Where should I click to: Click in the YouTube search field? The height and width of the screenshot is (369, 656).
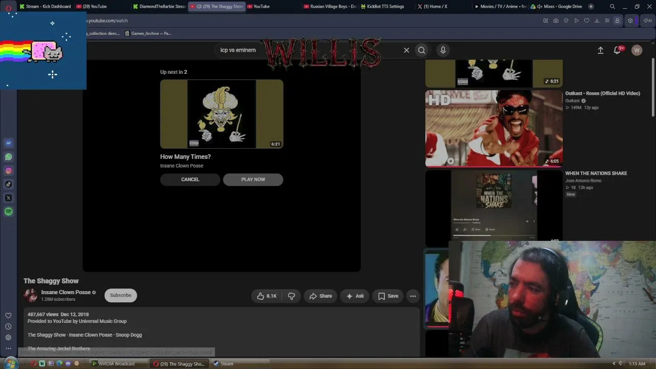(x=307, y=50)
